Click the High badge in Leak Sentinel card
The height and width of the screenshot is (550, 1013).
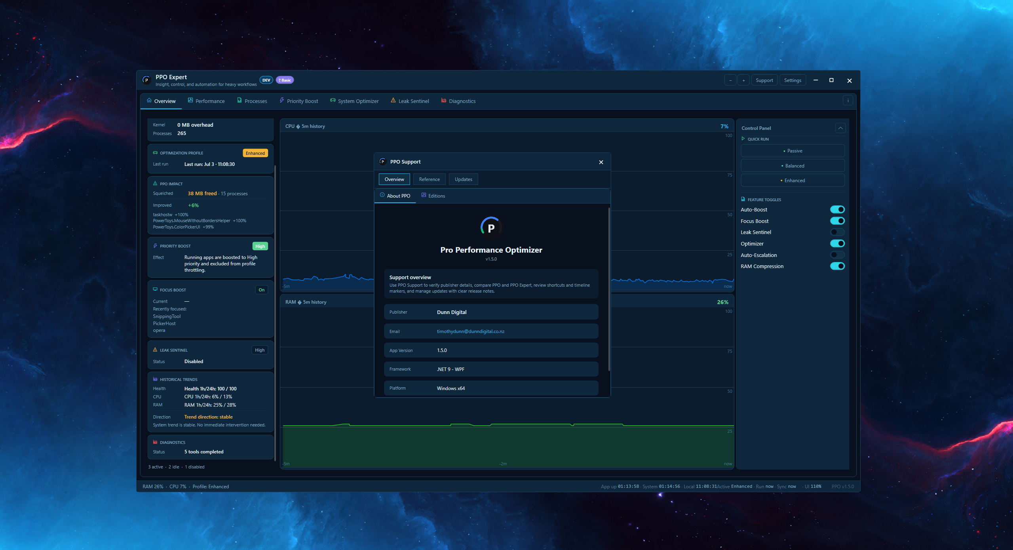[260, 350]
